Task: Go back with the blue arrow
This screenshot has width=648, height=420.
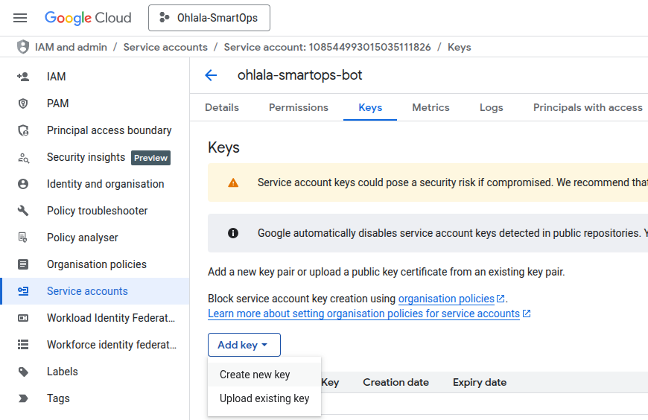Action: tap(211, 75)
